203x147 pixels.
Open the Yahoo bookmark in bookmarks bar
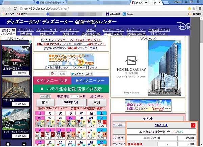tap(113, 14)
